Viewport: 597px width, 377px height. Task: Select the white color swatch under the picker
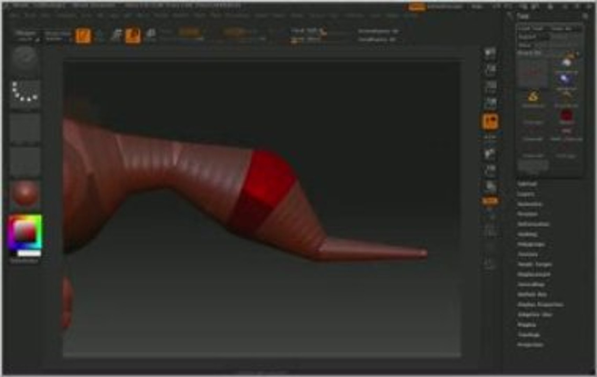pos(29,253)
